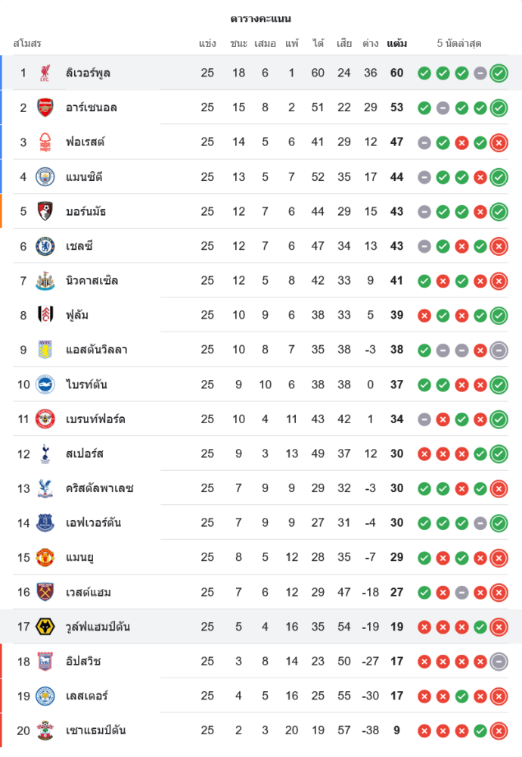The height and width of the screenshot is (757, 522).
Task: Click the Liverpool club crest
Action: tap(45, 73)
